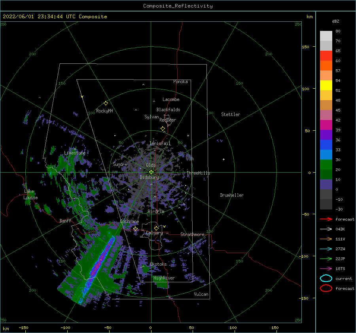Click the 04DK legend text
This screenshot has width=356, height=333.
(x=340, y=229)
